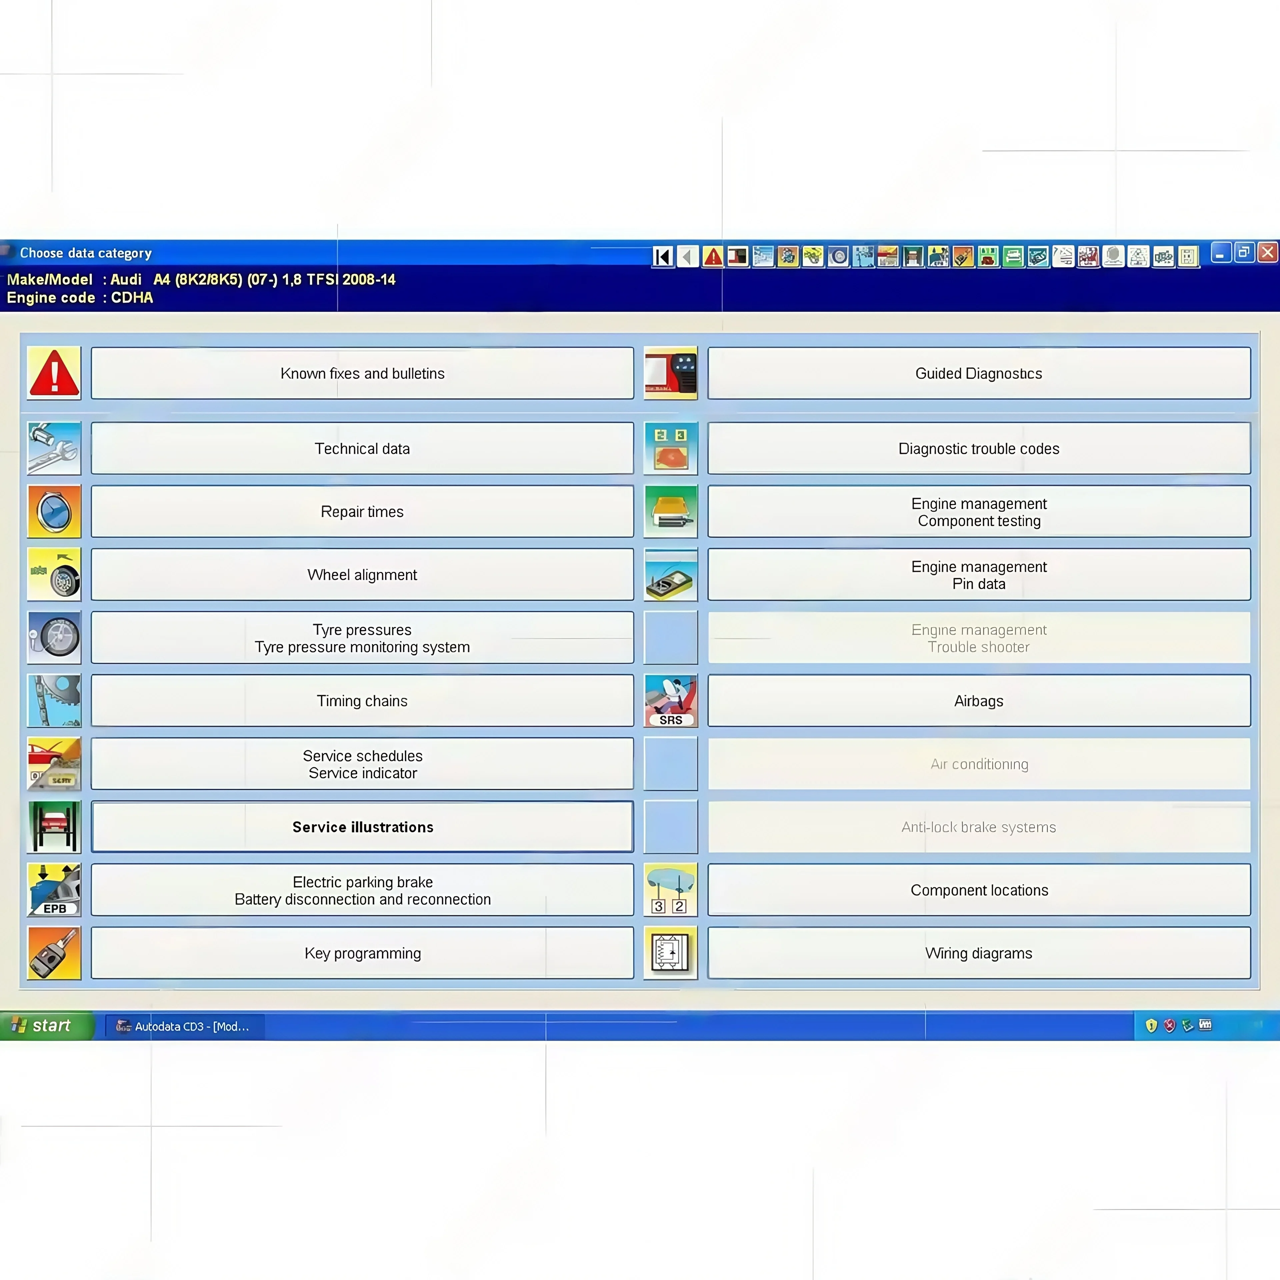Jump to first page toolbar arrow

click(x=663, y=256)
